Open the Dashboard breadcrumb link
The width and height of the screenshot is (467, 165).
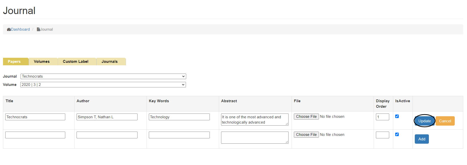point(20,29)
